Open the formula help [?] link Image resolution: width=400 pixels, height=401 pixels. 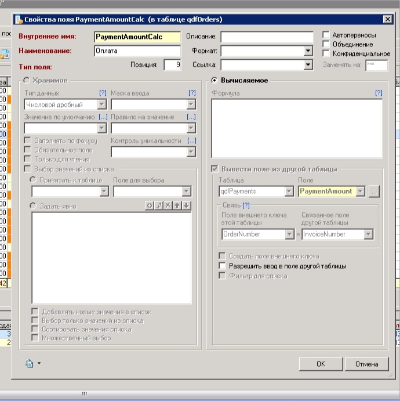pos(379,93)
